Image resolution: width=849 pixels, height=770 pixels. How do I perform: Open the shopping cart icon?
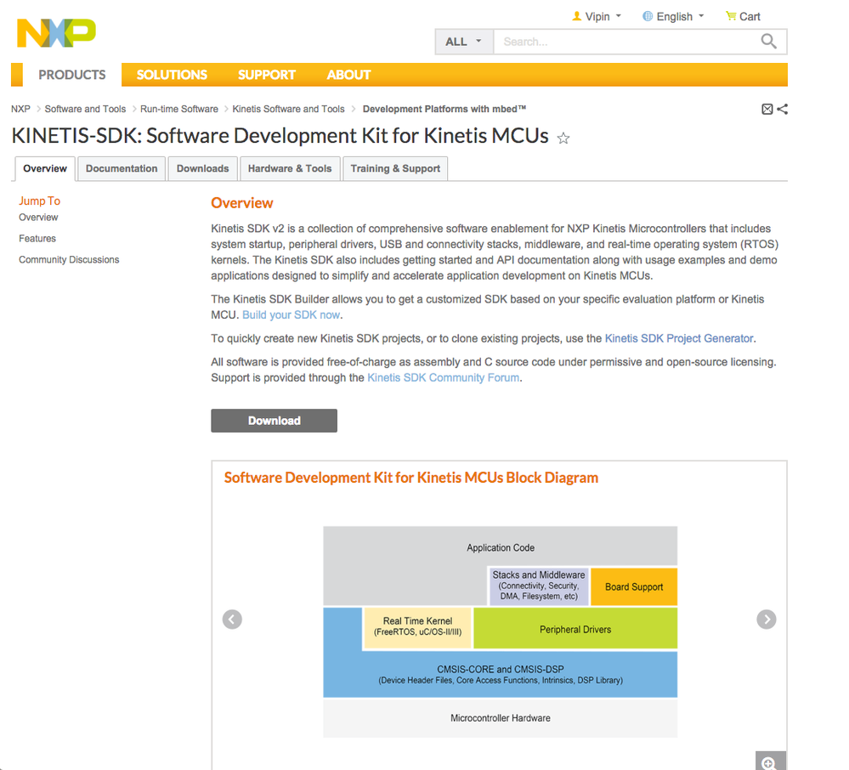[x=731, y=16]
